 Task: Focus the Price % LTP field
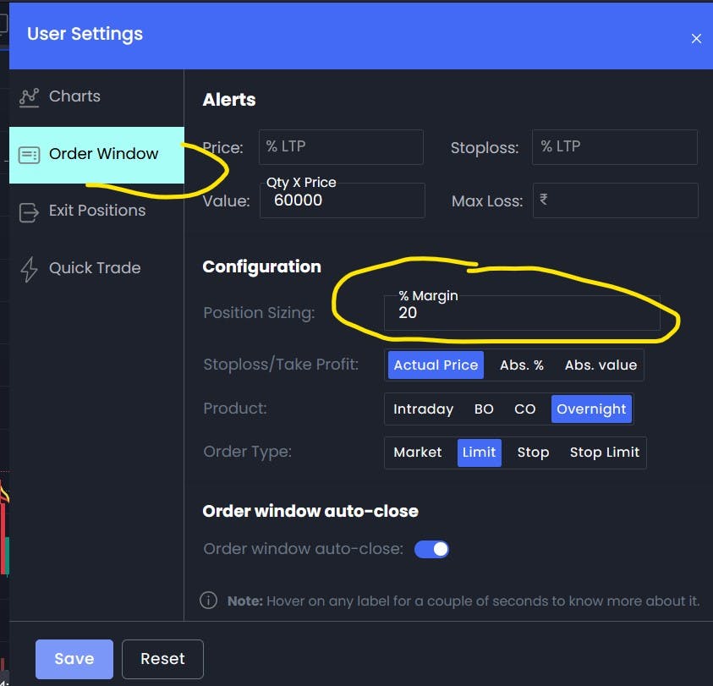coord(341,147)
